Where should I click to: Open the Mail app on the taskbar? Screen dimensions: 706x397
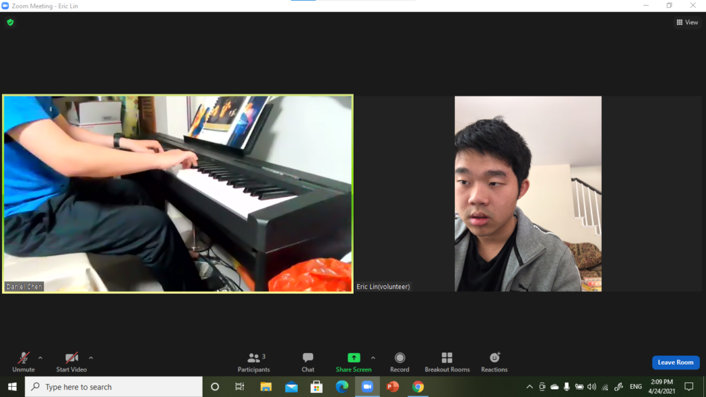(292, 387)
